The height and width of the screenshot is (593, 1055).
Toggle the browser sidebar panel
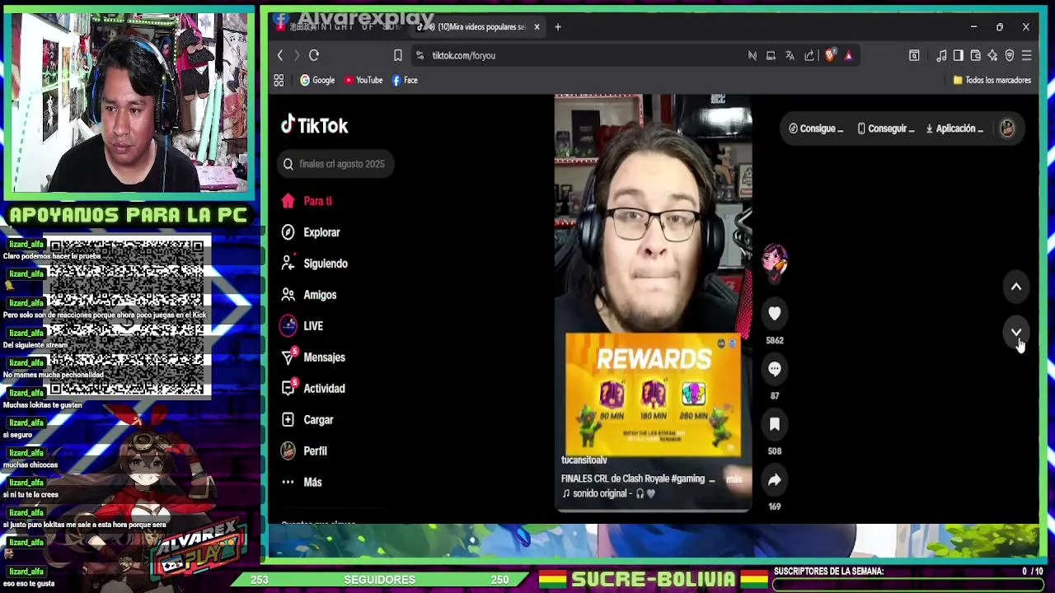958,55
